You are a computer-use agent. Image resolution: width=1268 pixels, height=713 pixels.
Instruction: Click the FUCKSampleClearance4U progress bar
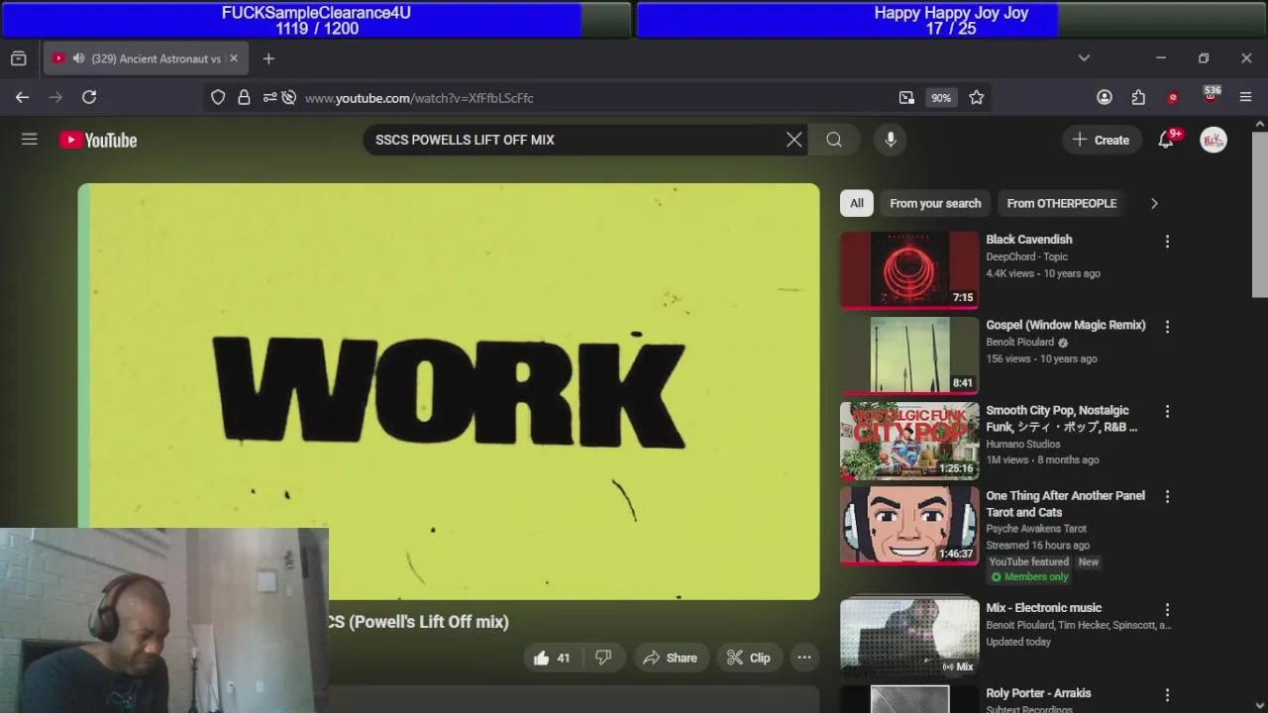coord(316,20)
